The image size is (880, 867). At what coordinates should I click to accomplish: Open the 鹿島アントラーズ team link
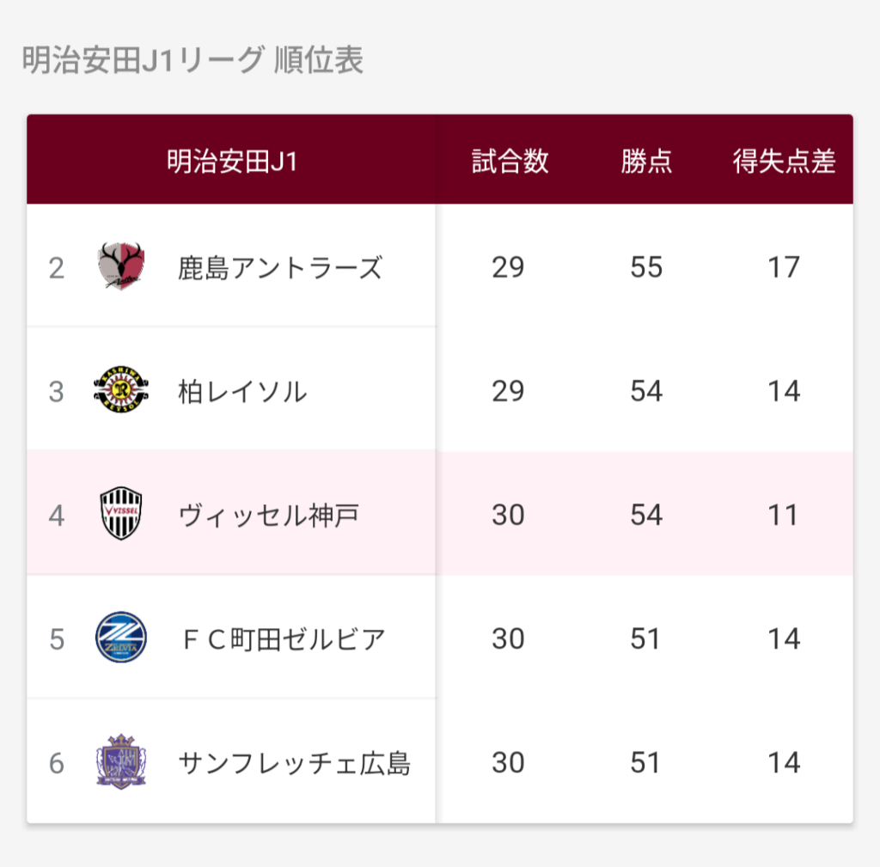[279, 268]
